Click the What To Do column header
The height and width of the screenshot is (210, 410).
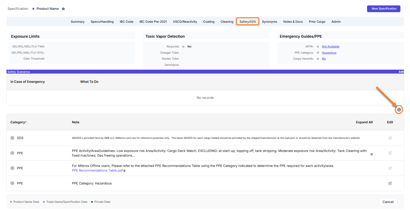(89, 82)
